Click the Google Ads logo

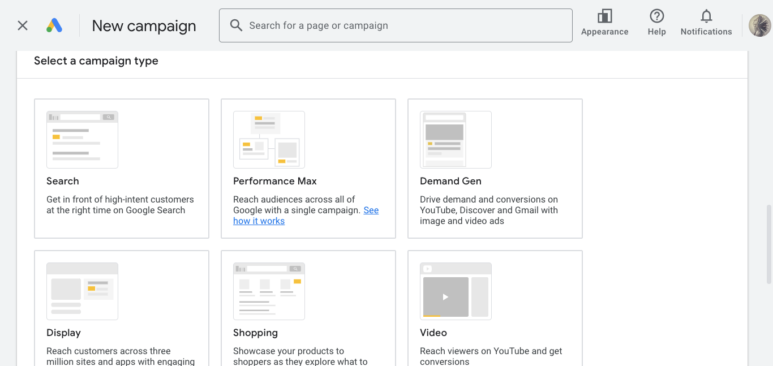click(x=54, y=25)
